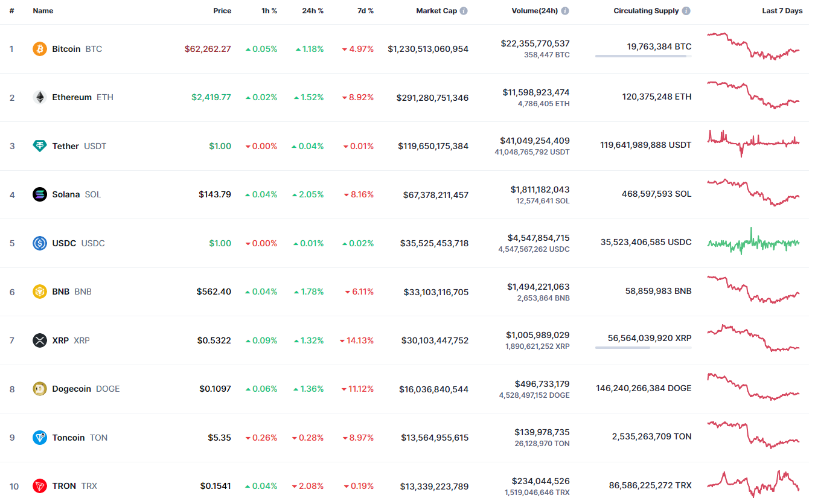The image size is (815, 504).
Task: Click the Ethereum diamond logo icon
Action: [x=40, y=97]
